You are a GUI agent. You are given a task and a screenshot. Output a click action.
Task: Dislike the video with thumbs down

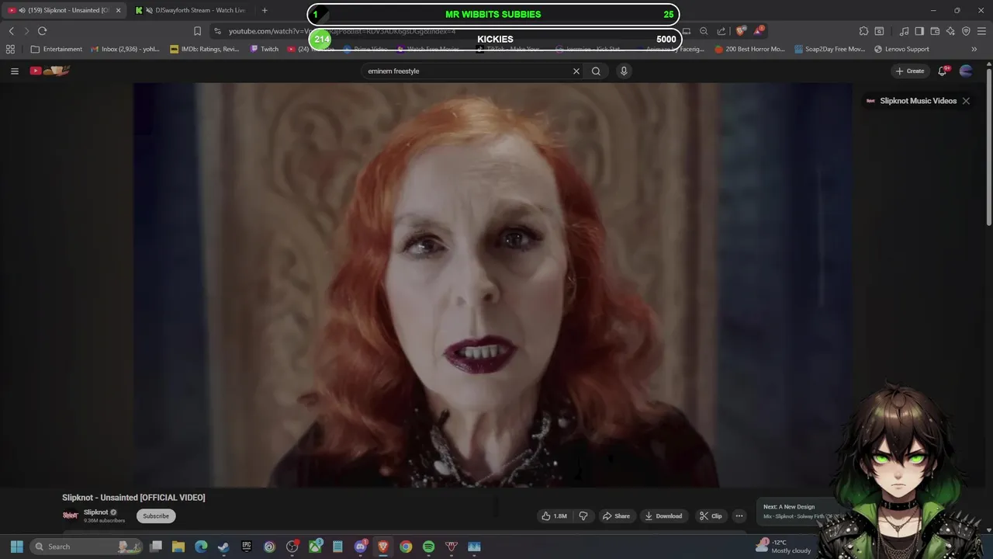(x=583, y=516)
